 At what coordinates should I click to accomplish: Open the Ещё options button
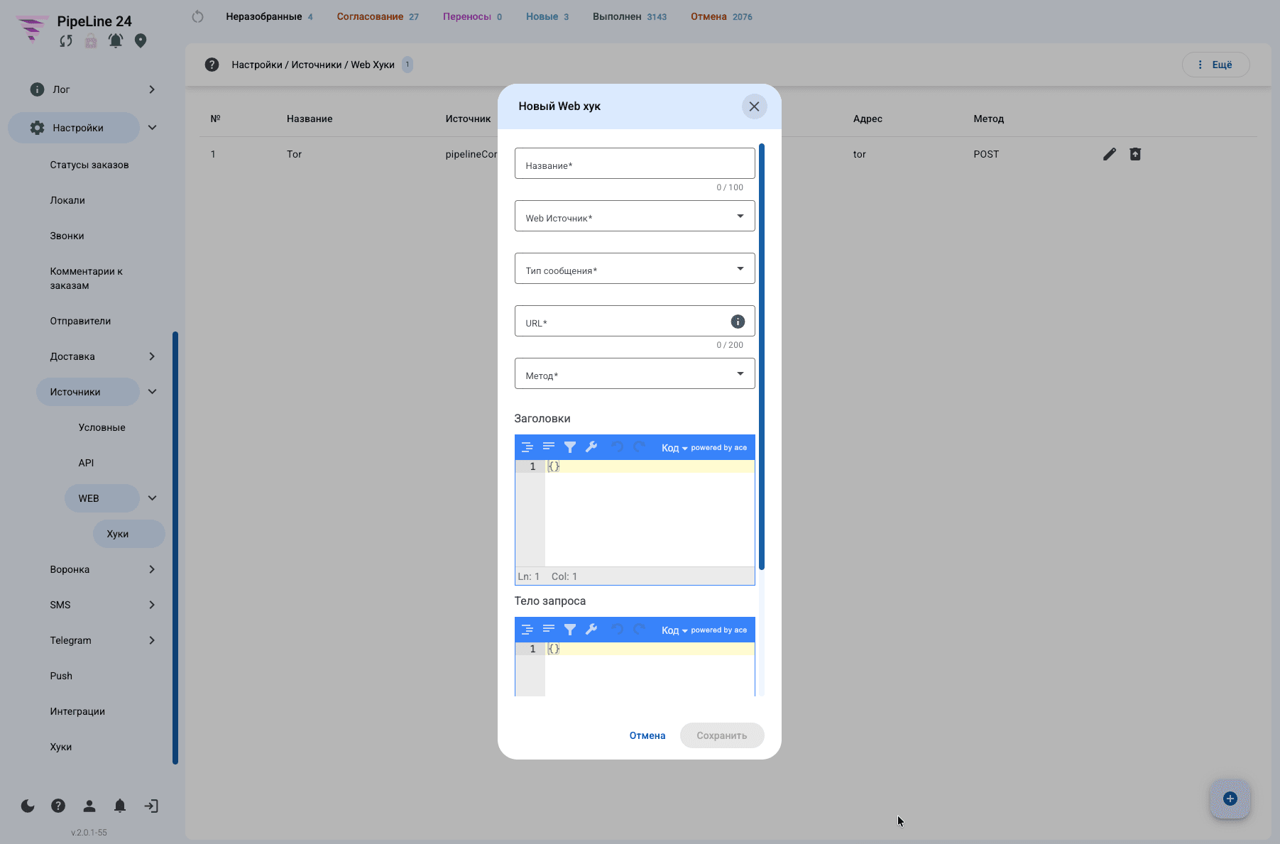point(1215,65)
